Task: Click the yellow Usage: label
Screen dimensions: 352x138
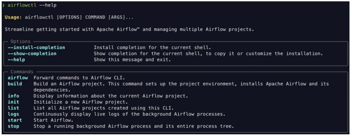Action: point(13,17)
